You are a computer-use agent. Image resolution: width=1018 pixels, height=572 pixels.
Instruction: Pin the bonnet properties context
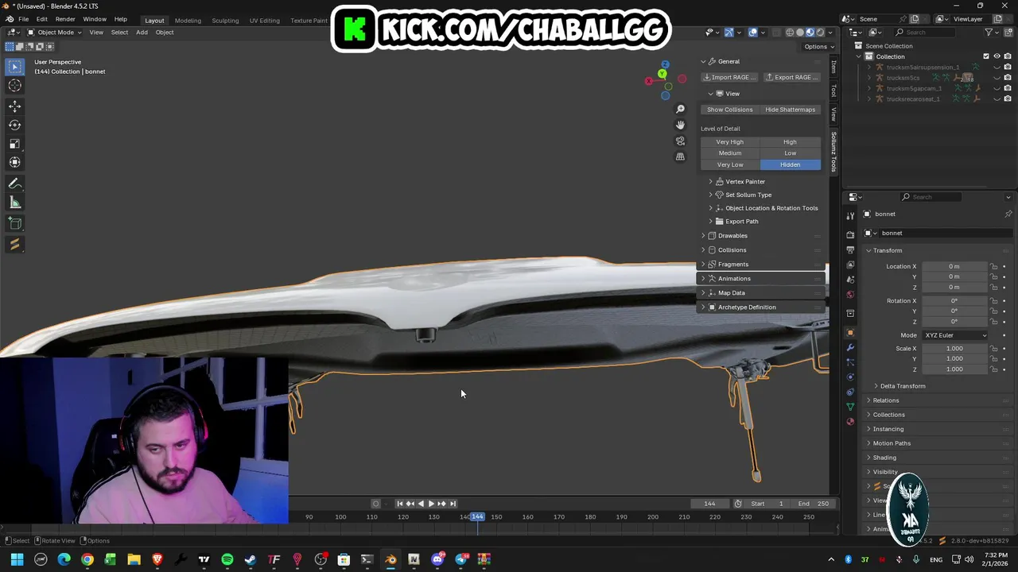(1008, 214)
